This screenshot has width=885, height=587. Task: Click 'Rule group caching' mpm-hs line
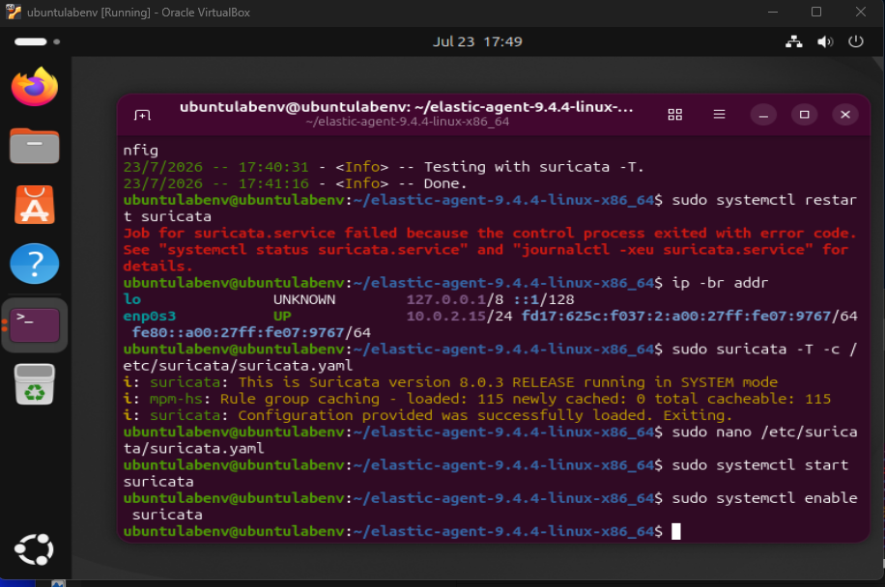coord(477,399)
